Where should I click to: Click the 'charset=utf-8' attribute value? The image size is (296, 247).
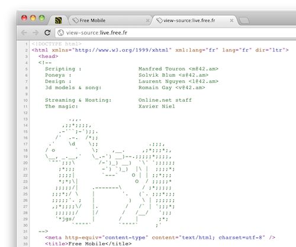(x=240, y=238)
